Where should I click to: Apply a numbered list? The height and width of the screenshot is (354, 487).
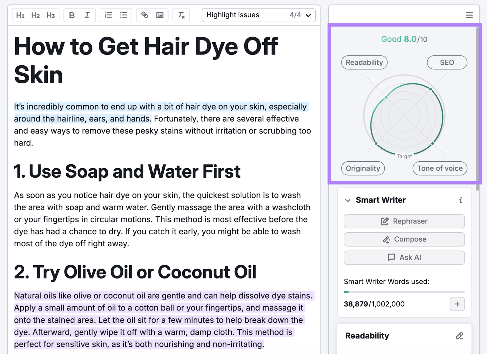[x=108, y=15]
